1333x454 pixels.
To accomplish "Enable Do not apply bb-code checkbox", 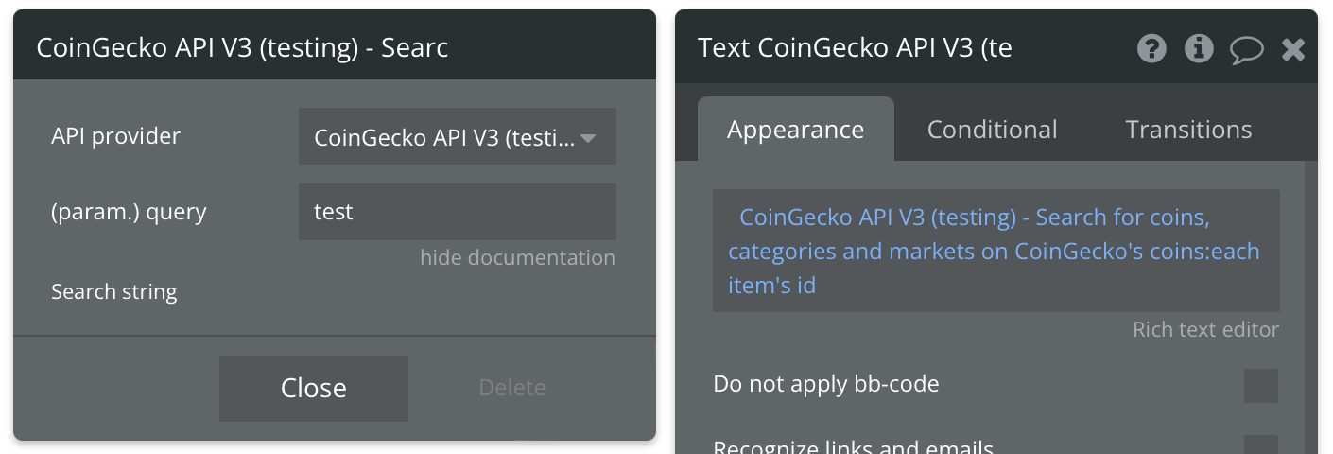I will click(x=1261, y=386).
